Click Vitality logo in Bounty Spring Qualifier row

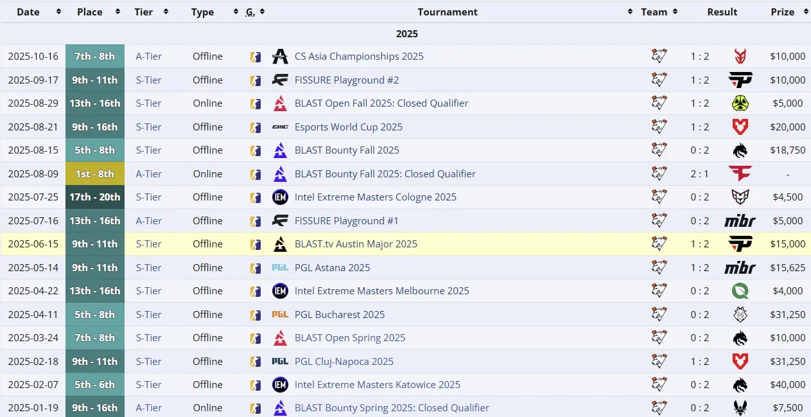point(740,408)
